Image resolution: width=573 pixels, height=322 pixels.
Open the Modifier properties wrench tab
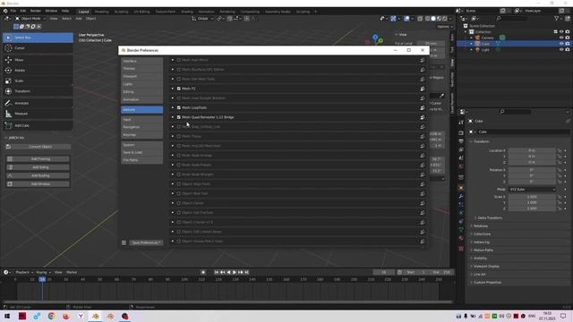click(x=461, y=197)
